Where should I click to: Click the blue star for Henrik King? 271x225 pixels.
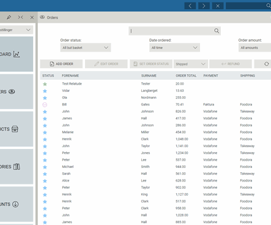click(x=45, y=195)
